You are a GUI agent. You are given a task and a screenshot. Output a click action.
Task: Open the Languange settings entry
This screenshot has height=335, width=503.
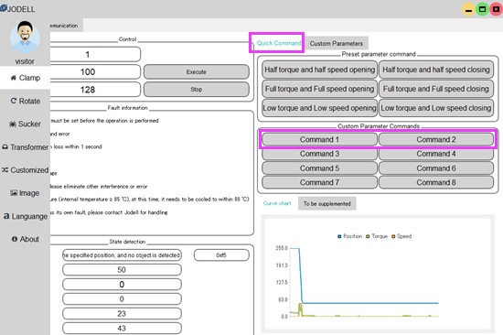coord(25,216)
